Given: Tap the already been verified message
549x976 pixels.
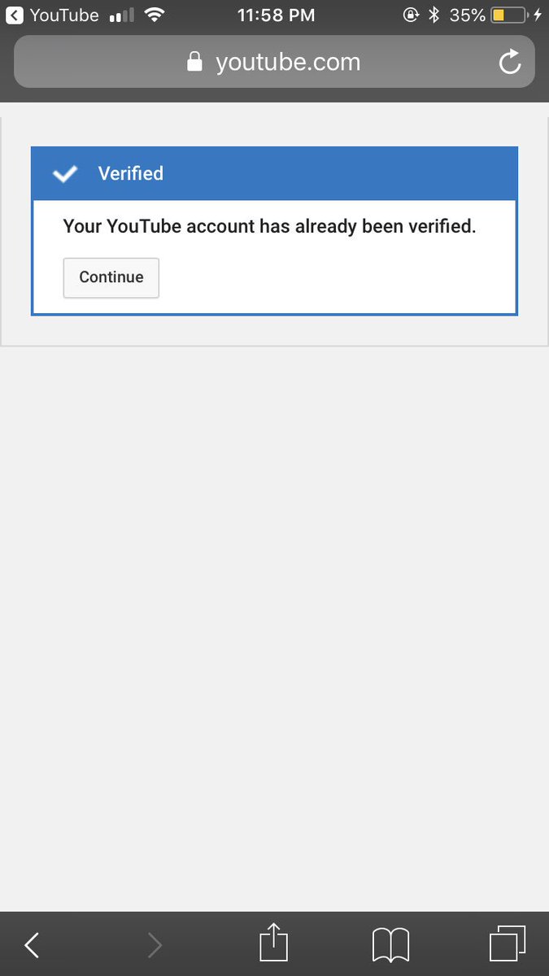Looking at the screenshot, I should click(269, 226).
